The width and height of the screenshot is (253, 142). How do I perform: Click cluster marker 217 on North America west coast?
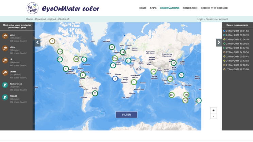pyautogui.click(x=60, y=52)
